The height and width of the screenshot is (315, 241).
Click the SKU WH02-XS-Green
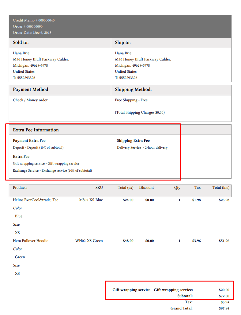coord(89,241)
